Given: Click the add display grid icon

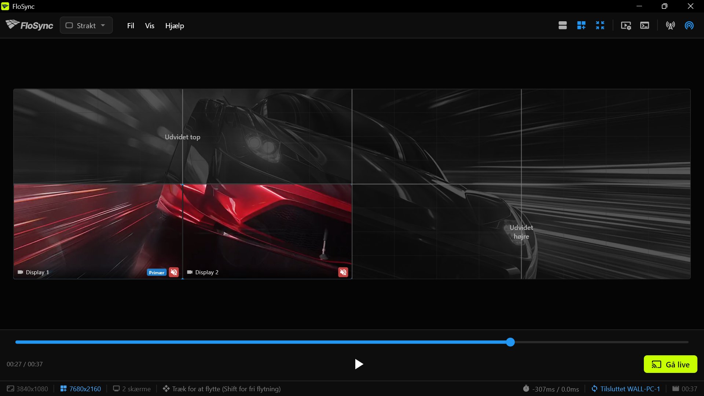Looking at the screenshot, I should (x=581, y=25).
